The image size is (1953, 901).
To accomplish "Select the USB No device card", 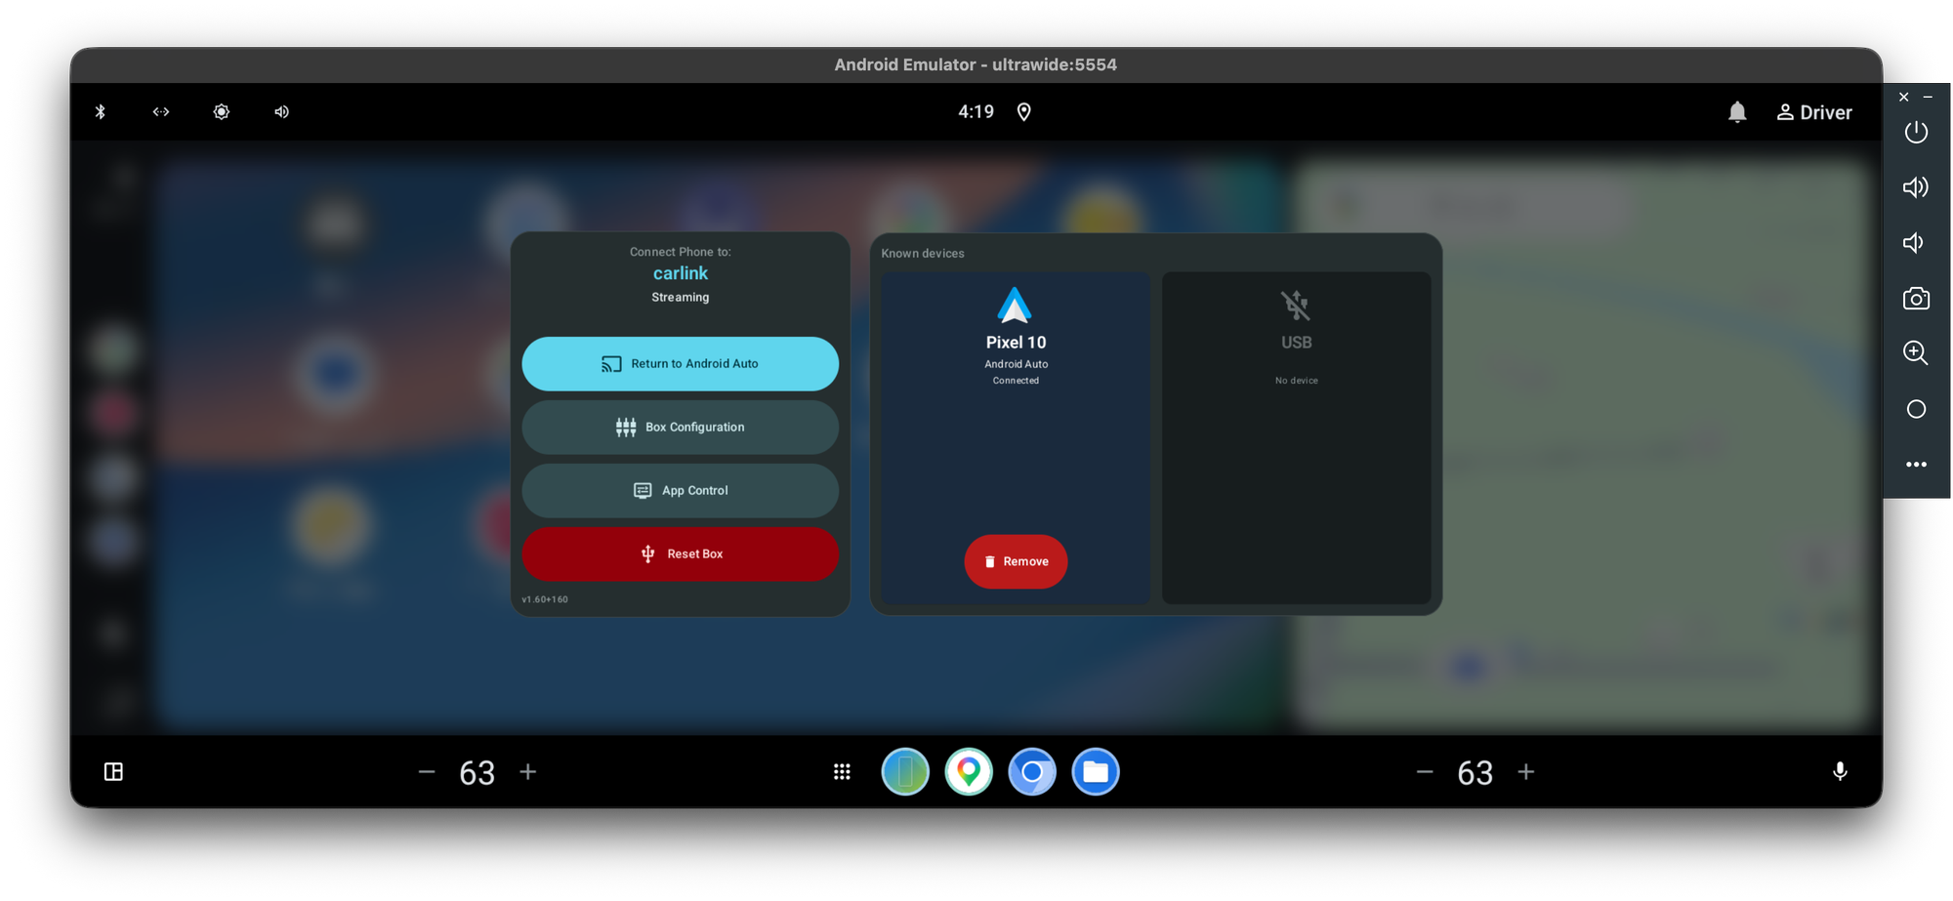I will pos(1297,437).
